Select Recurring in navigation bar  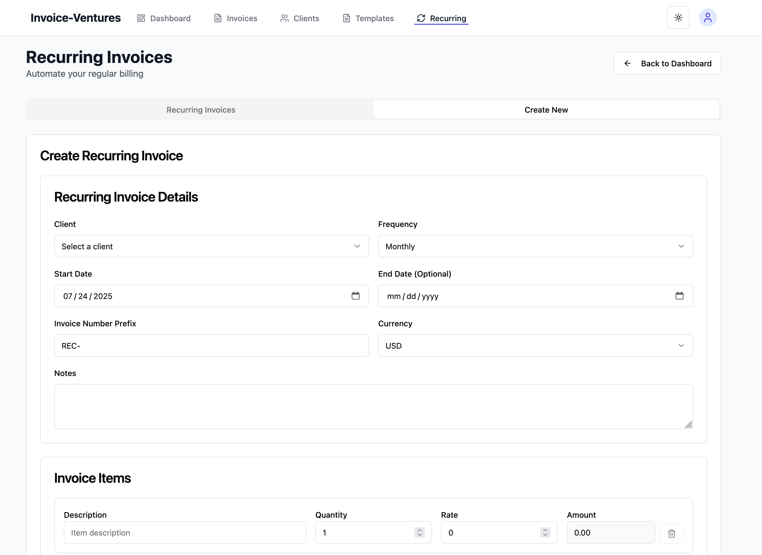[441, 18]
